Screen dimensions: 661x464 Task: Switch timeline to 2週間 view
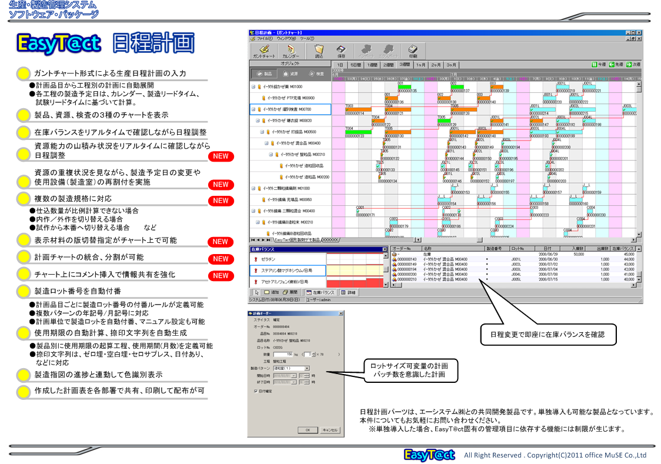point(388,65)
